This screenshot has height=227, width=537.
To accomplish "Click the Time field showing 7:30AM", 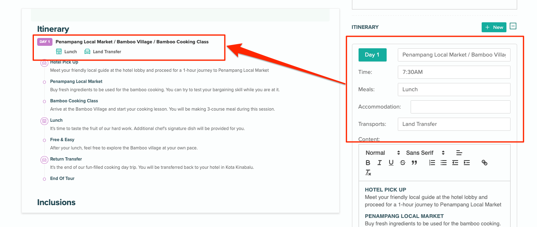I will [454, 72].
